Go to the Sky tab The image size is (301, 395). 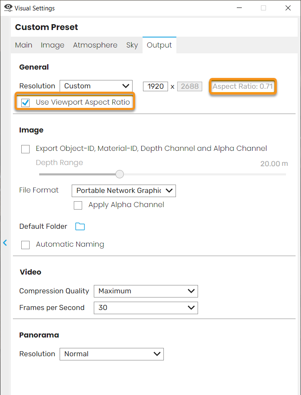[132, 45]
